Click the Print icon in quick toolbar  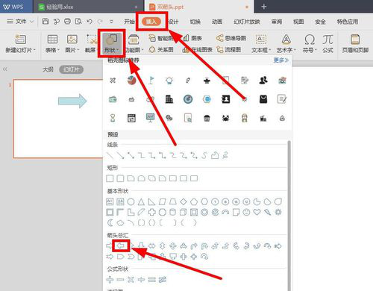67,22
